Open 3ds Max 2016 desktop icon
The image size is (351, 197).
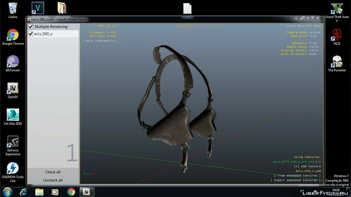pyautogui.click(x=13, y=115)
